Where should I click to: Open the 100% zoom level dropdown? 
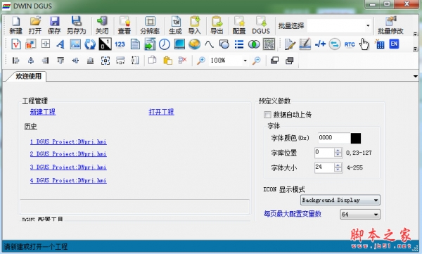pos(245,61)
